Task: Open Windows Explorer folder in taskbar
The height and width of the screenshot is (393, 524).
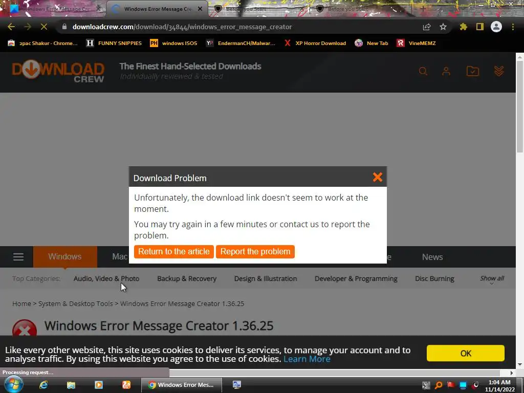Action: point(71,385)
